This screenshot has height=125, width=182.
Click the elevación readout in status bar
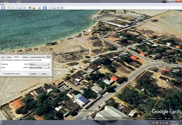(155, 118)
